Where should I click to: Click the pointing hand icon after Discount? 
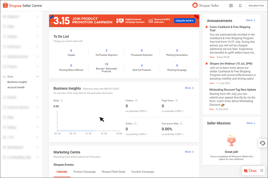(223, 105)
